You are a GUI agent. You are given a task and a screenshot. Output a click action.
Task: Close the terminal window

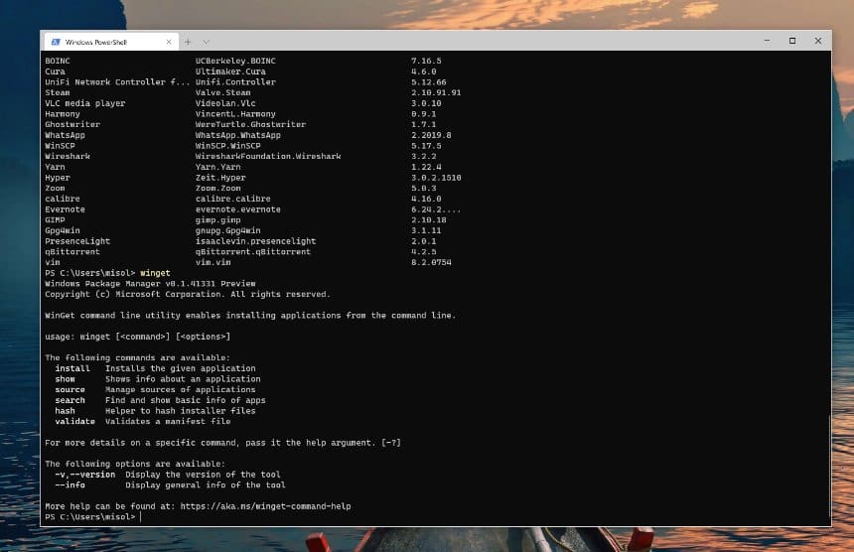818,41
